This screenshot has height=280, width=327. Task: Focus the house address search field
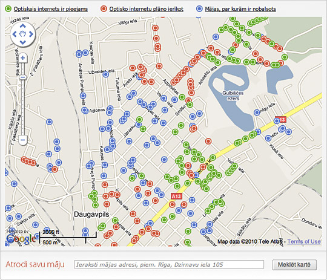169,265
